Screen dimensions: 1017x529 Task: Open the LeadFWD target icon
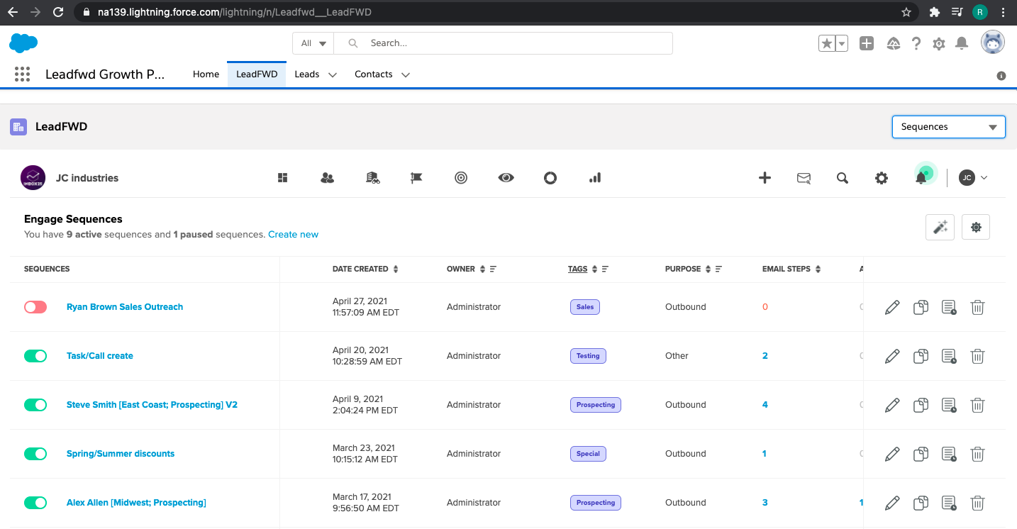click(461, 178)
